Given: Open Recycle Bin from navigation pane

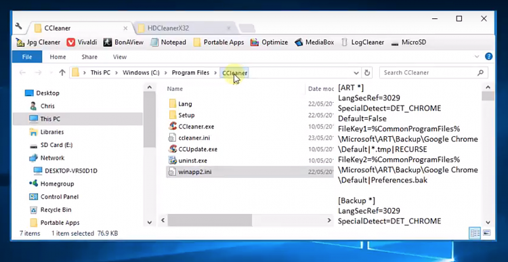Looking at the screenshot, I should (50, 210).
